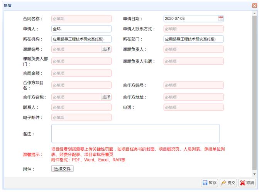269x194 pixels.
Task: Click the 所在部门 input field
Action: (194, 39)
